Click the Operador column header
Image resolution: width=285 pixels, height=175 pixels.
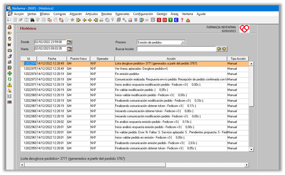102,59
